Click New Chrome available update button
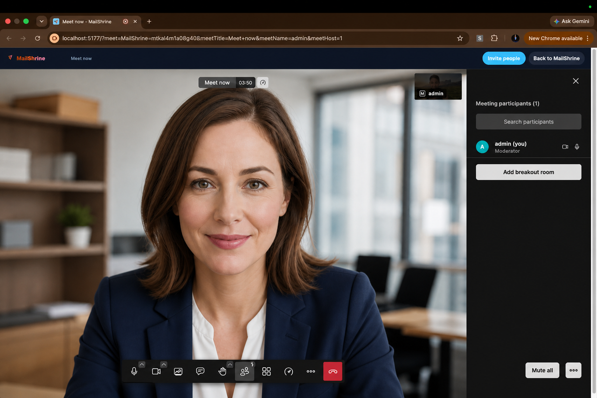597x398 pixels. point(558,38)
